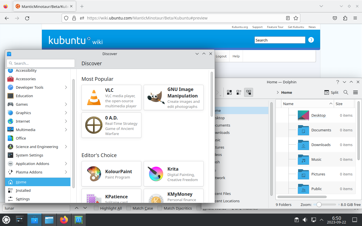The height and width of the screenshot is (226, 362).
Task: Toggle Firefox reader view icon
Action: [288, 18]
